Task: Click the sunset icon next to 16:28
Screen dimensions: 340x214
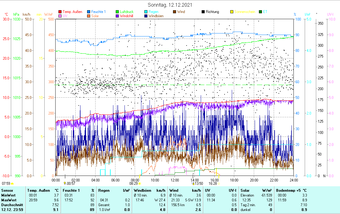Action: click(219, 183)
